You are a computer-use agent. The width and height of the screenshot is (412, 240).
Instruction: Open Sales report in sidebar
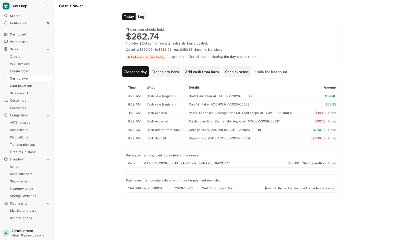click(19, 93)
